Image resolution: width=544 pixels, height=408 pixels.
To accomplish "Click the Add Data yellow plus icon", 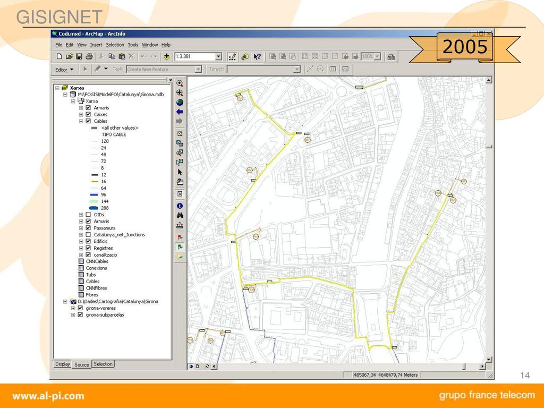I will [166, 56].
